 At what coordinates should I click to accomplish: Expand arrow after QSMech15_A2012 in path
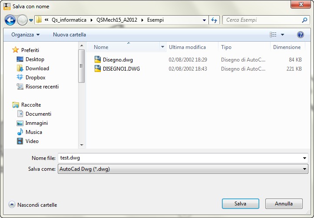(x=142, y=20)
